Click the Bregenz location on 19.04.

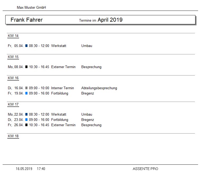tap(88, 93)
